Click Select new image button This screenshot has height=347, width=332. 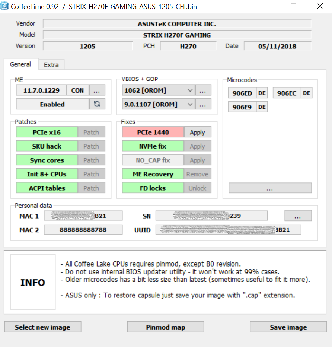coord(43,327)
